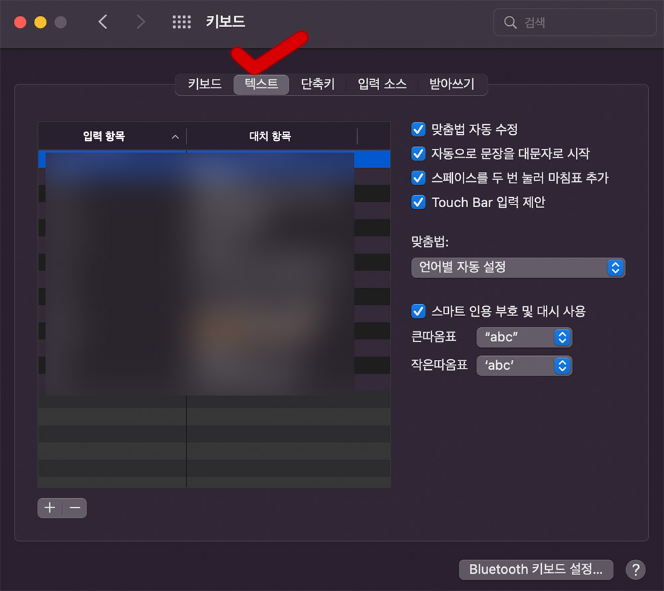Click the forward navigation arrow

tap(141, 21)
